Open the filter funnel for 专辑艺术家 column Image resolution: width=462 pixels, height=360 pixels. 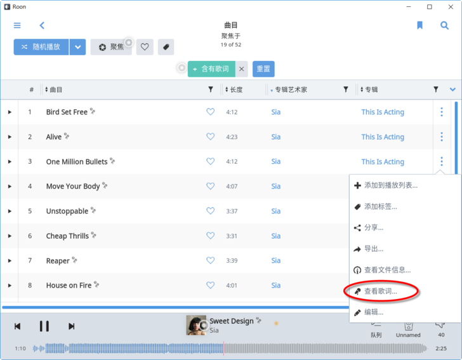346,90
